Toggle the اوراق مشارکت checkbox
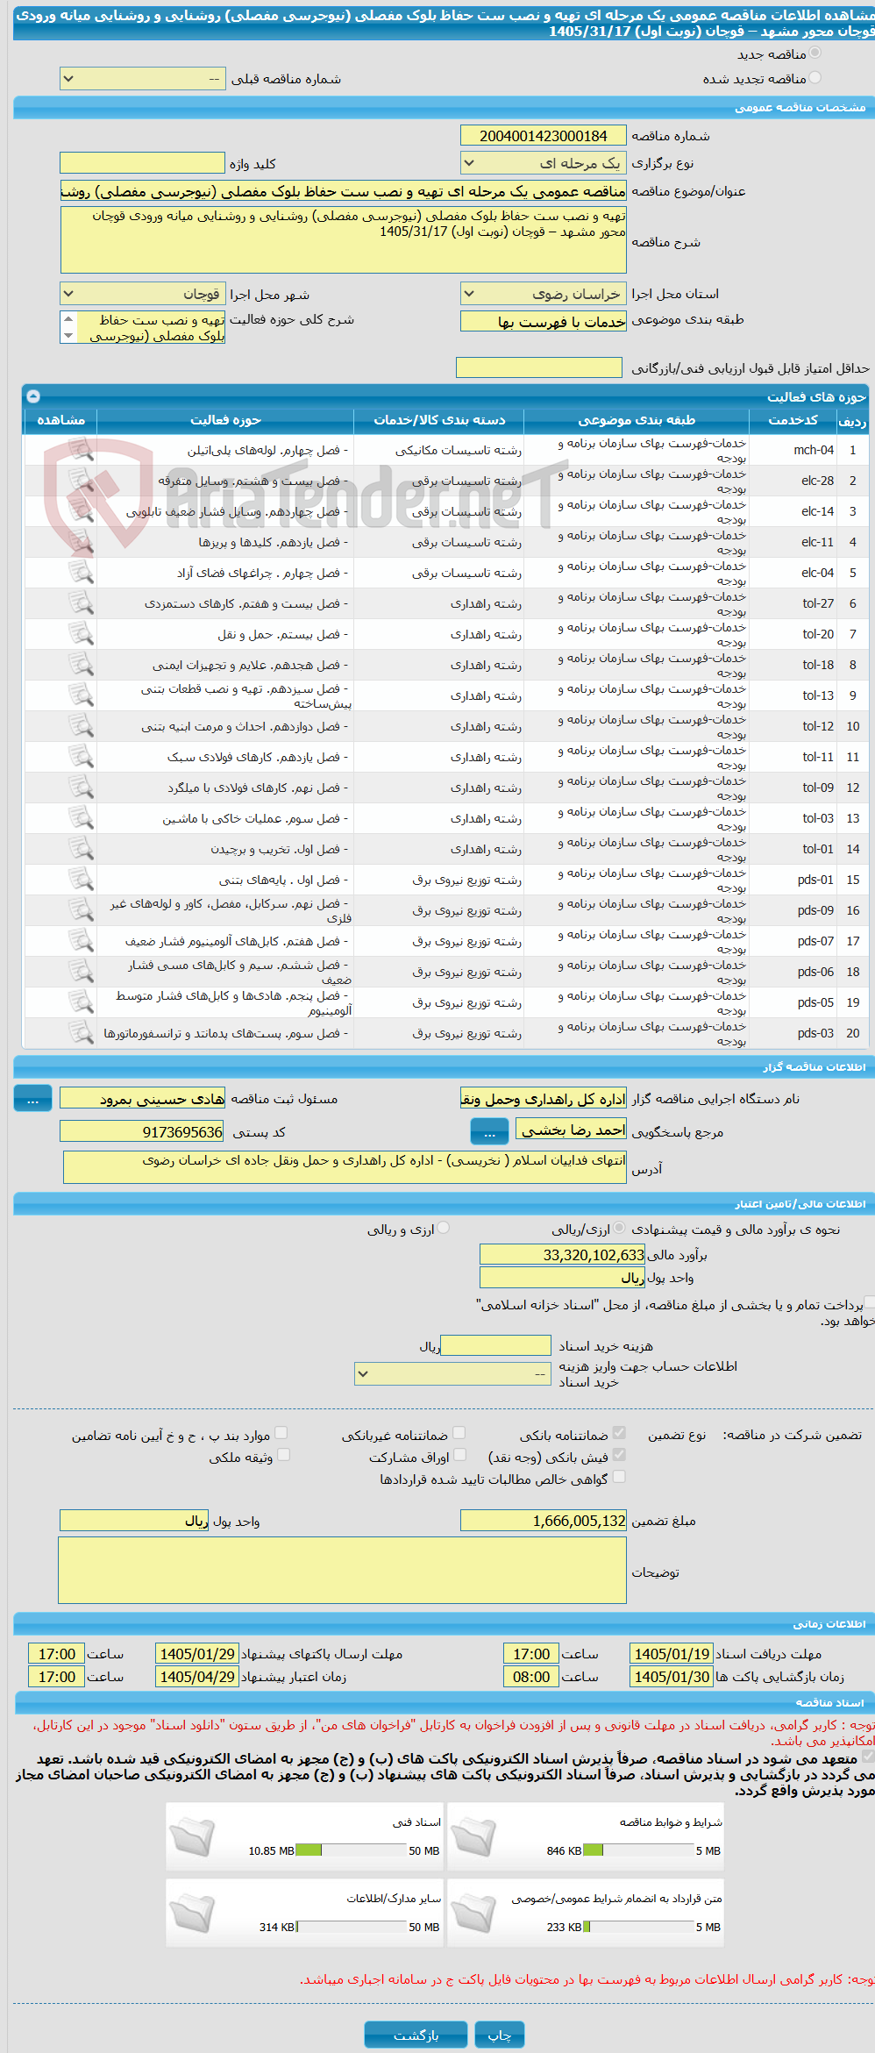 [459, 1455]
